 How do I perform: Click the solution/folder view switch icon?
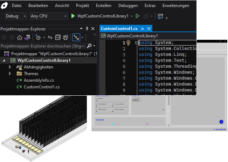pos(27,37)
